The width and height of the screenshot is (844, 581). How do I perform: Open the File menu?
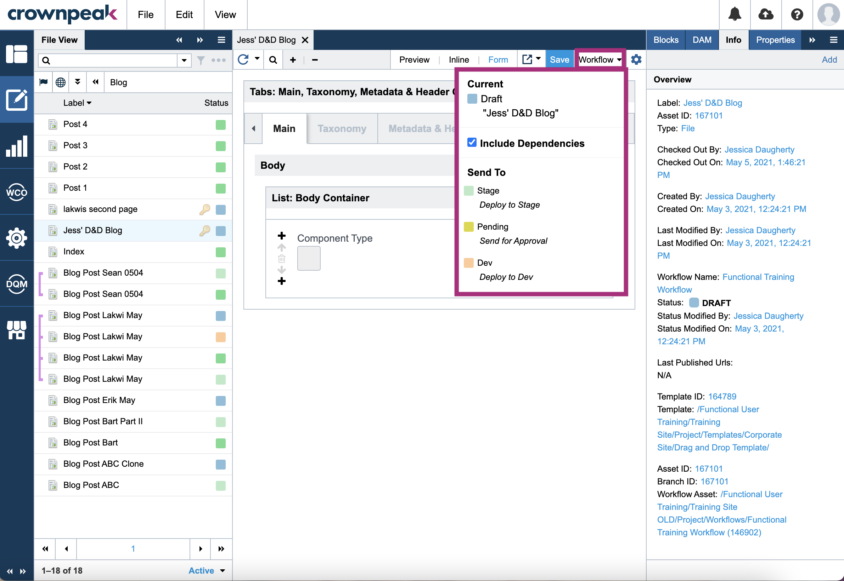click(x=146, y=15)
